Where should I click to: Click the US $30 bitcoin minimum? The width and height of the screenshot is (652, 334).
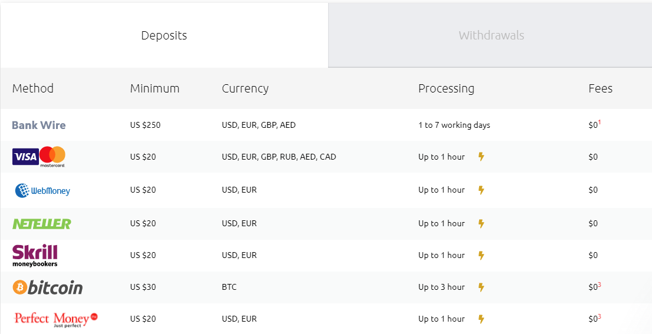click(143, 287)
